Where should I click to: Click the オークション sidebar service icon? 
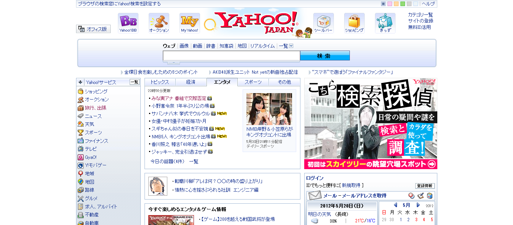coord(81,100)
